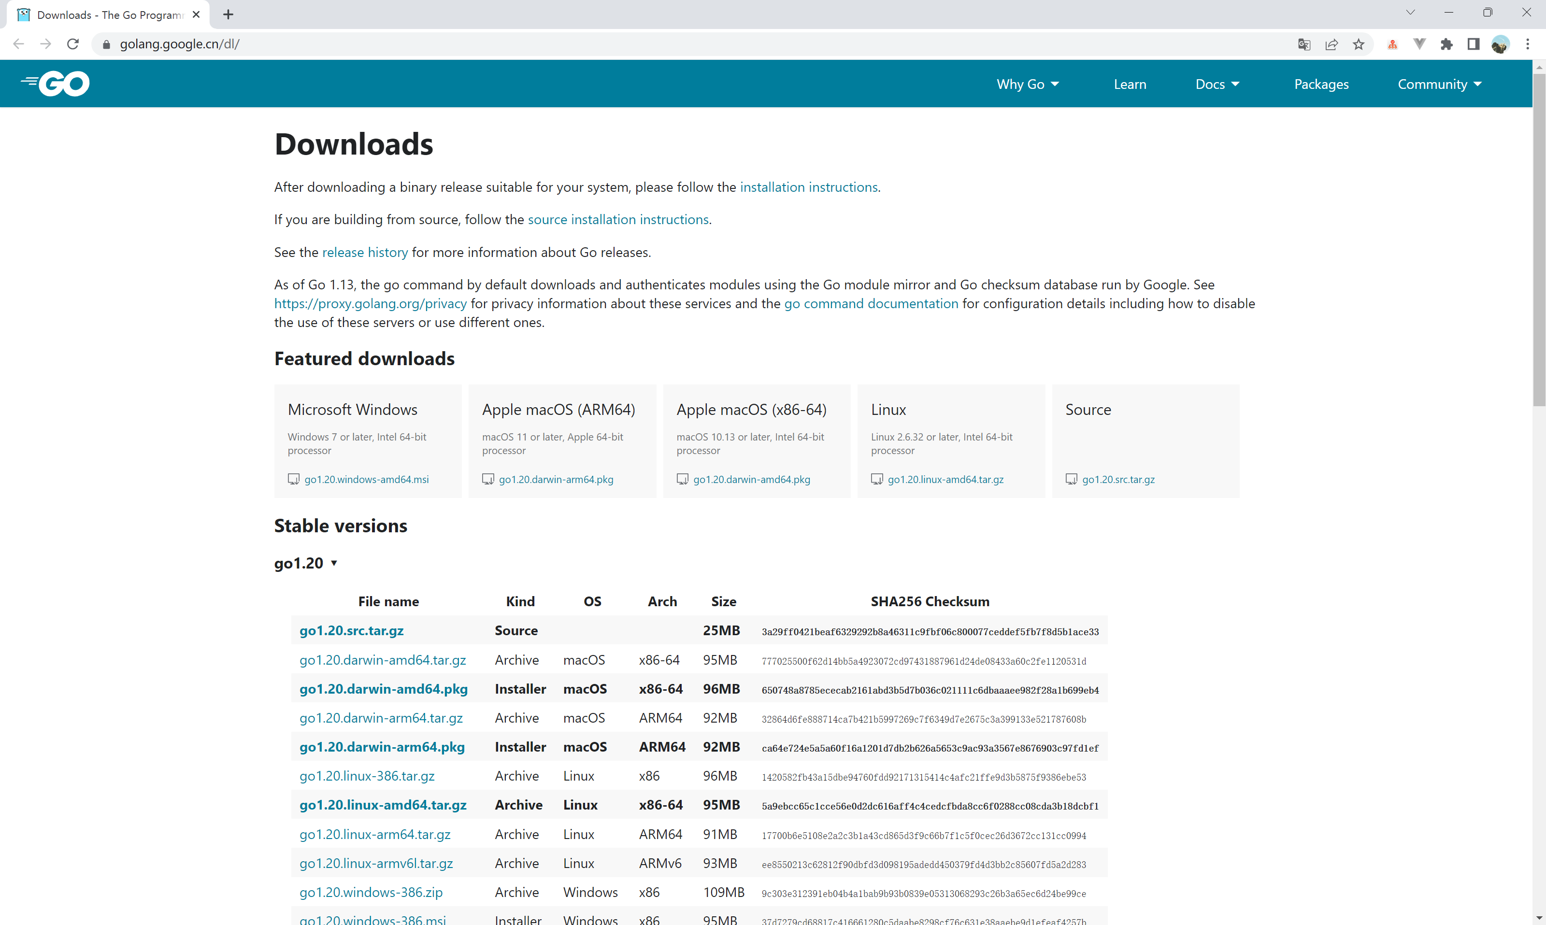Open a new tab with plus button
Viewport: 1546px width, 925px height.
228,14
